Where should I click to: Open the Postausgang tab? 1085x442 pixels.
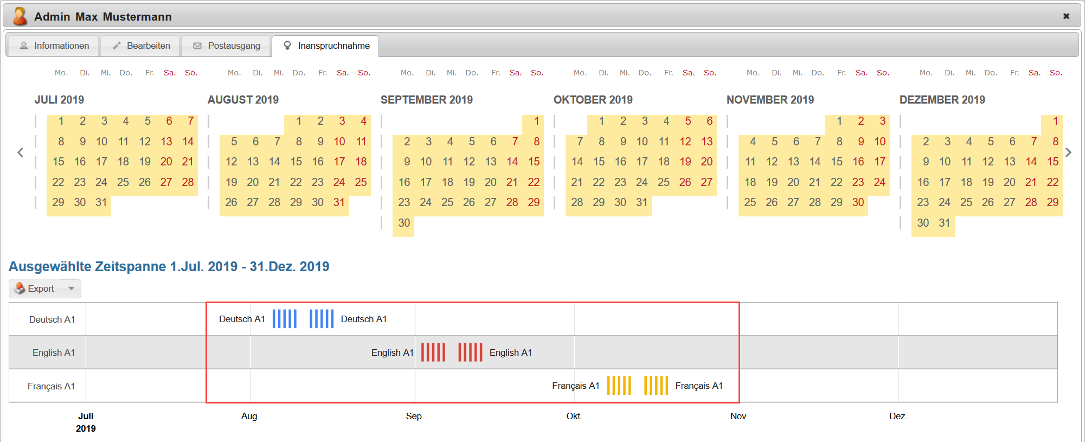click(x=227, y=46)
